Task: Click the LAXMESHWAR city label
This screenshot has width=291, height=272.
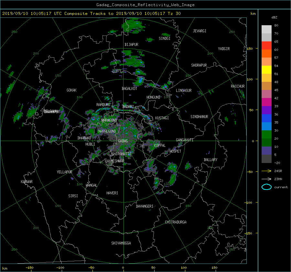Action: pos(114,161)
